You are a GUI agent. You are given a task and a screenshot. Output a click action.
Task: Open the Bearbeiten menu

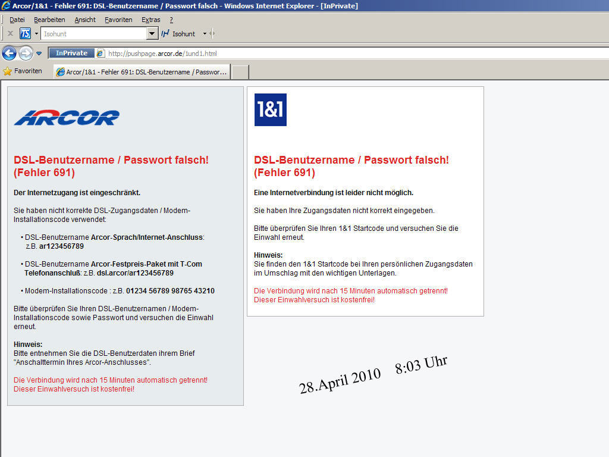tap(49, 20)
